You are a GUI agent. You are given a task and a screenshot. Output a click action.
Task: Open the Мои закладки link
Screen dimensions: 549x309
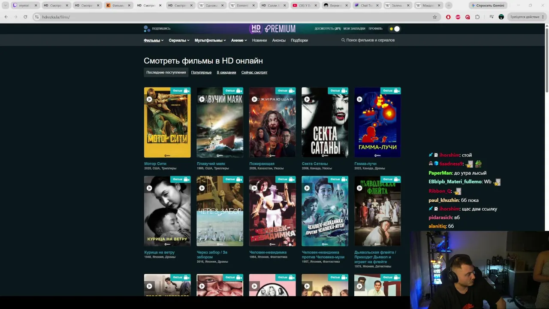coord(354,29)
